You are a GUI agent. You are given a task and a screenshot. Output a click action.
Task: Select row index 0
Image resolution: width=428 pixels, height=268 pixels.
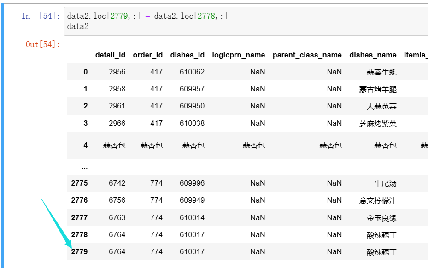pyautogui.click(x=86, y=72)
